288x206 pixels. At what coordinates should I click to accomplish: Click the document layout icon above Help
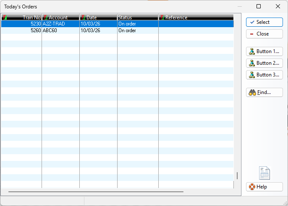264,173
